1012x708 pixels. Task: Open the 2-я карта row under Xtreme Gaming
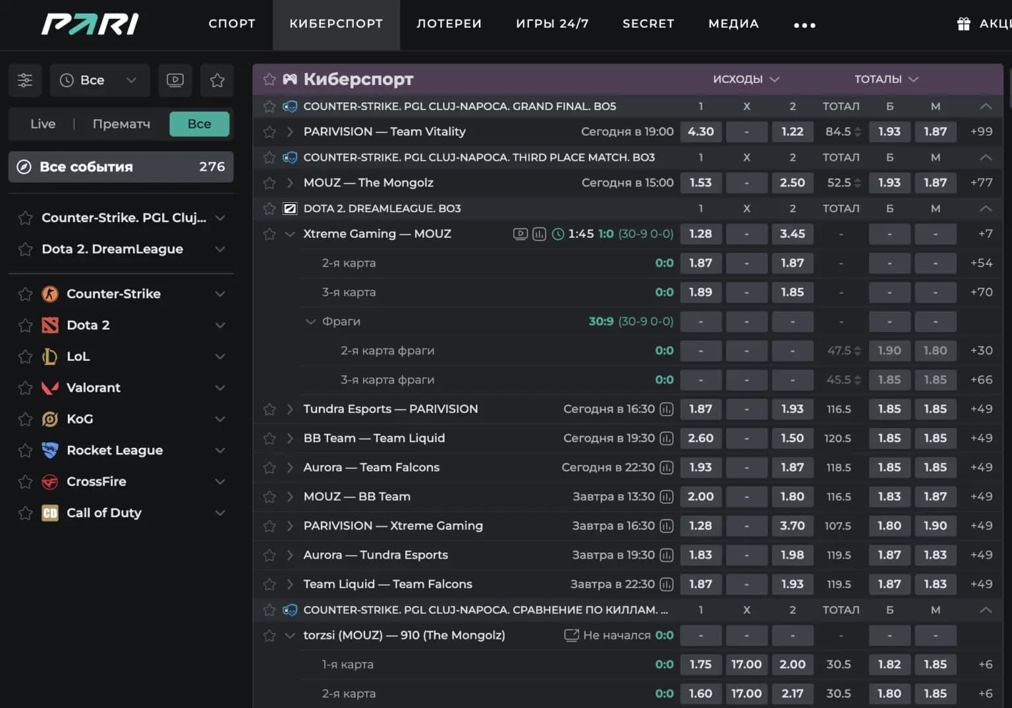(x=349, y=263)
